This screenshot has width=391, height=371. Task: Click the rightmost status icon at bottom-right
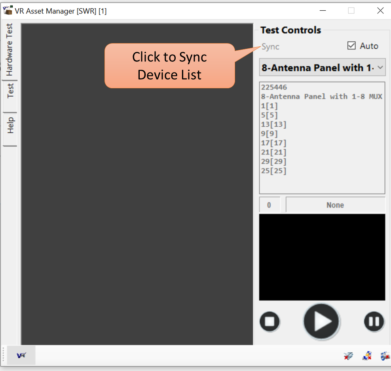pos(385,356)
